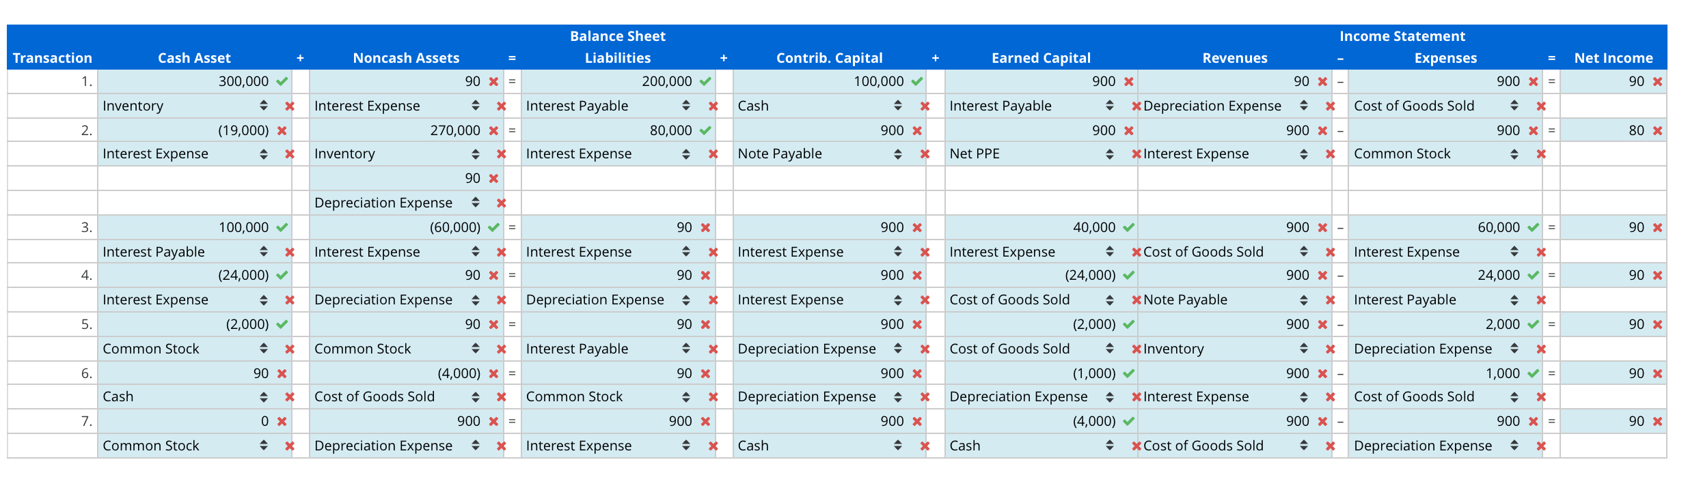Click the Balance Sheet heading

(x=618, y=36)
